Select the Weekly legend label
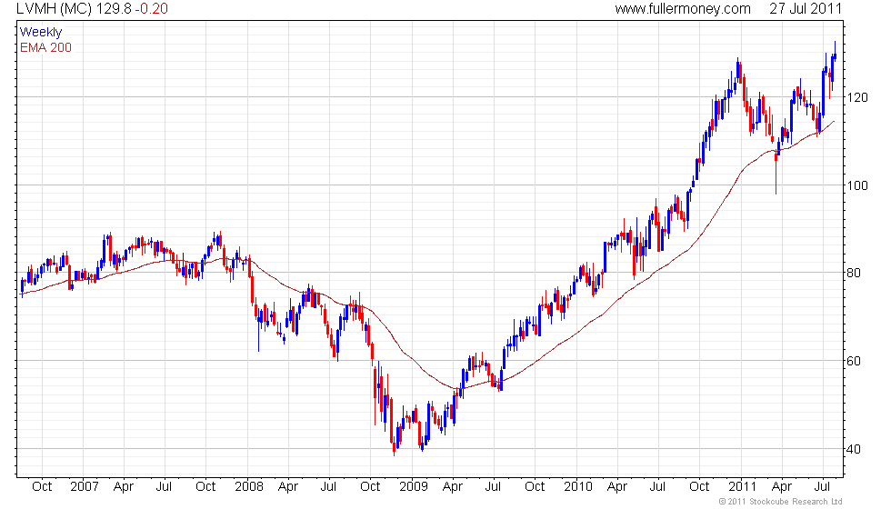This screenshot has width=891, height=509. [x=41, y=33]
